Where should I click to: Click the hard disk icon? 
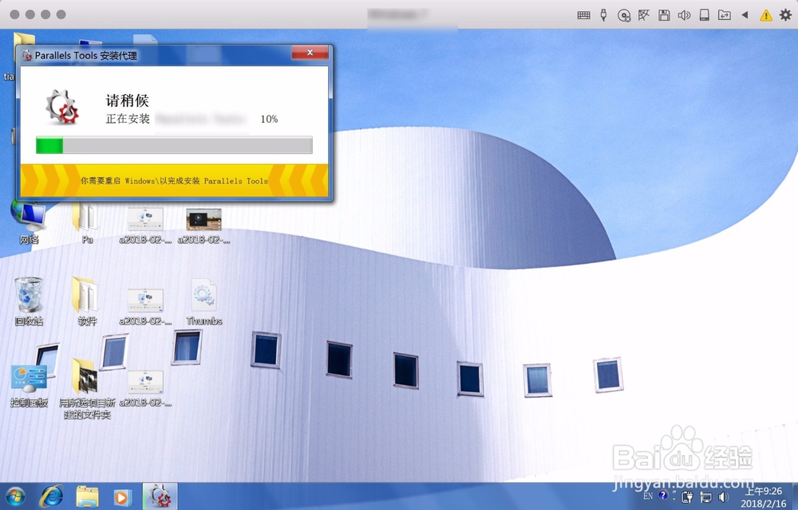(705, 14)
